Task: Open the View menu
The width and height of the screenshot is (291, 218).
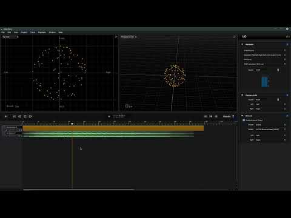Action: point(16,32)
